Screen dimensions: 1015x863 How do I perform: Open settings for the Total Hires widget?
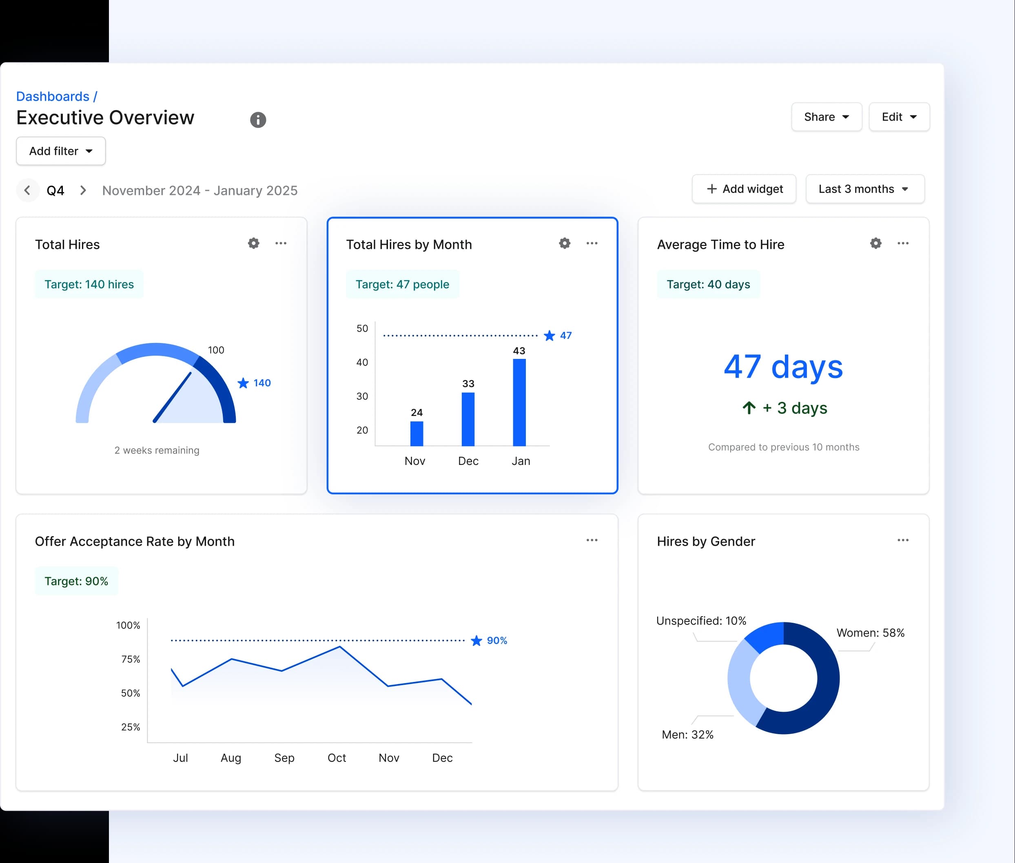253,243
